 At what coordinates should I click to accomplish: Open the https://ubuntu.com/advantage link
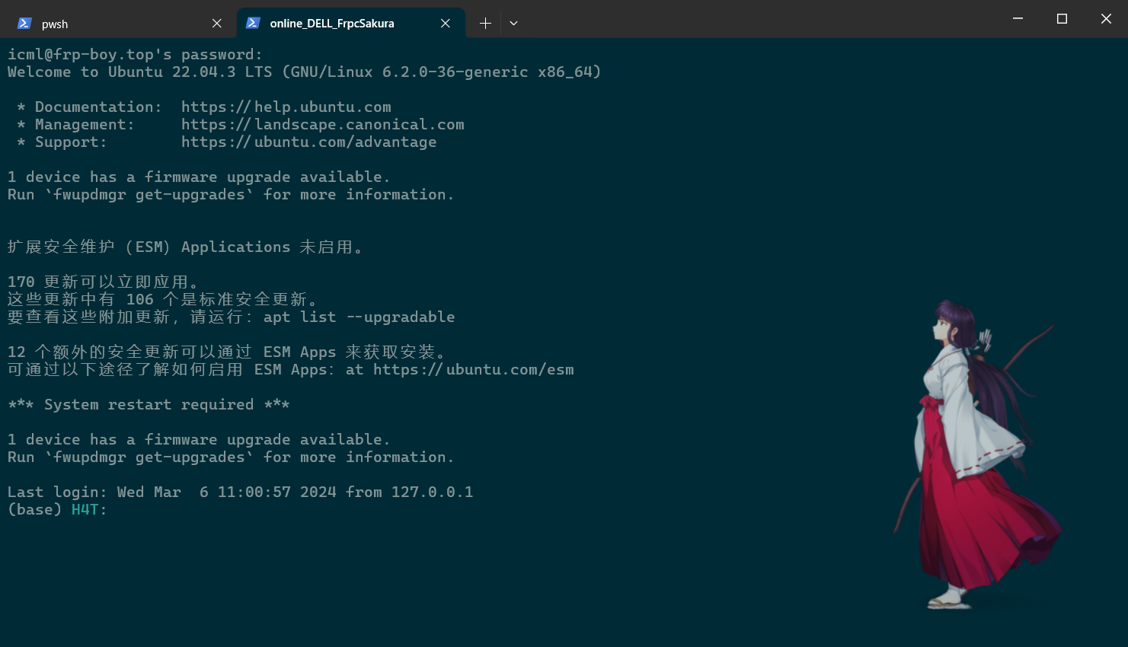tap(309, 142)
